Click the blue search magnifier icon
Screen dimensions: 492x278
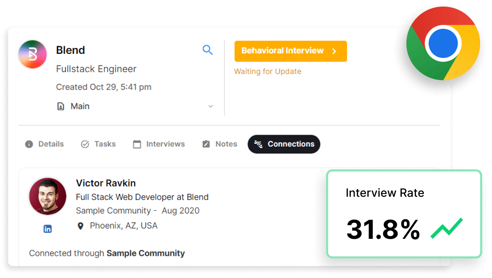tap(208, 50)
